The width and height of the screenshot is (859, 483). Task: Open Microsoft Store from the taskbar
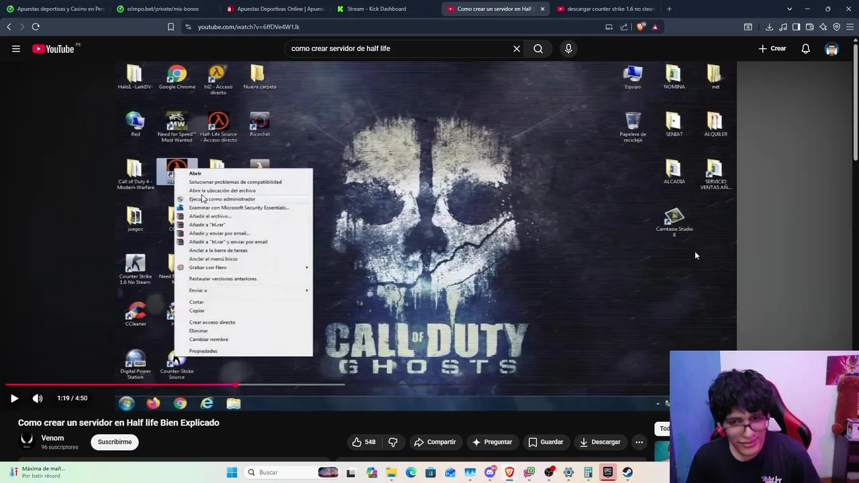[430, 472]
